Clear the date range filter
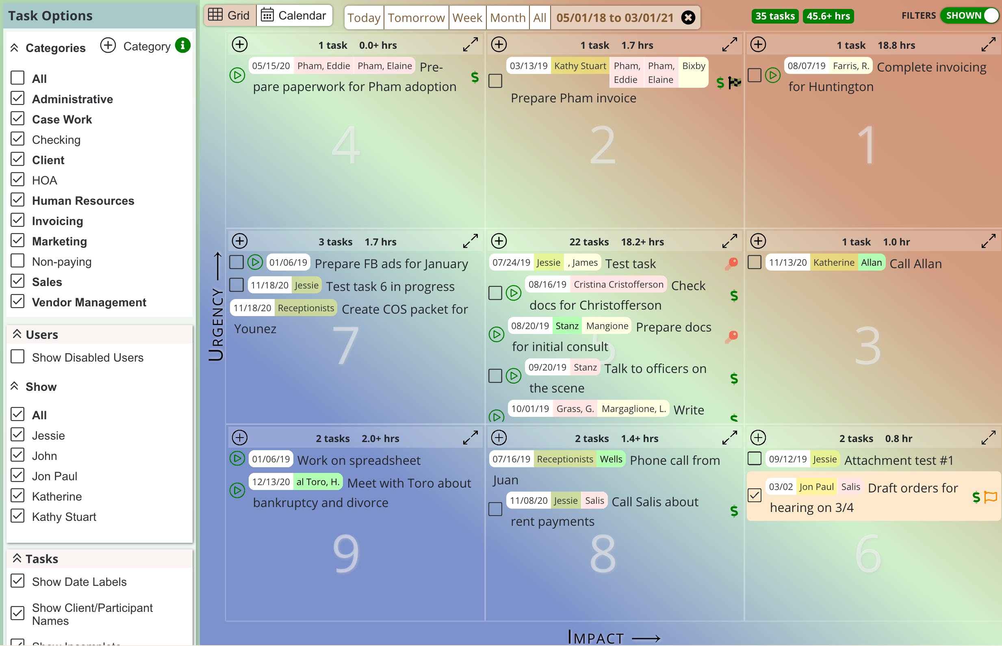The height and width of the screenshot is (646, 1002). pyautogui.click(x=688, y=17)
